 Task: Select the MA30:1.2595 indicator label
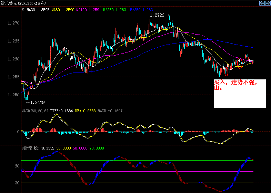point(38,10)
